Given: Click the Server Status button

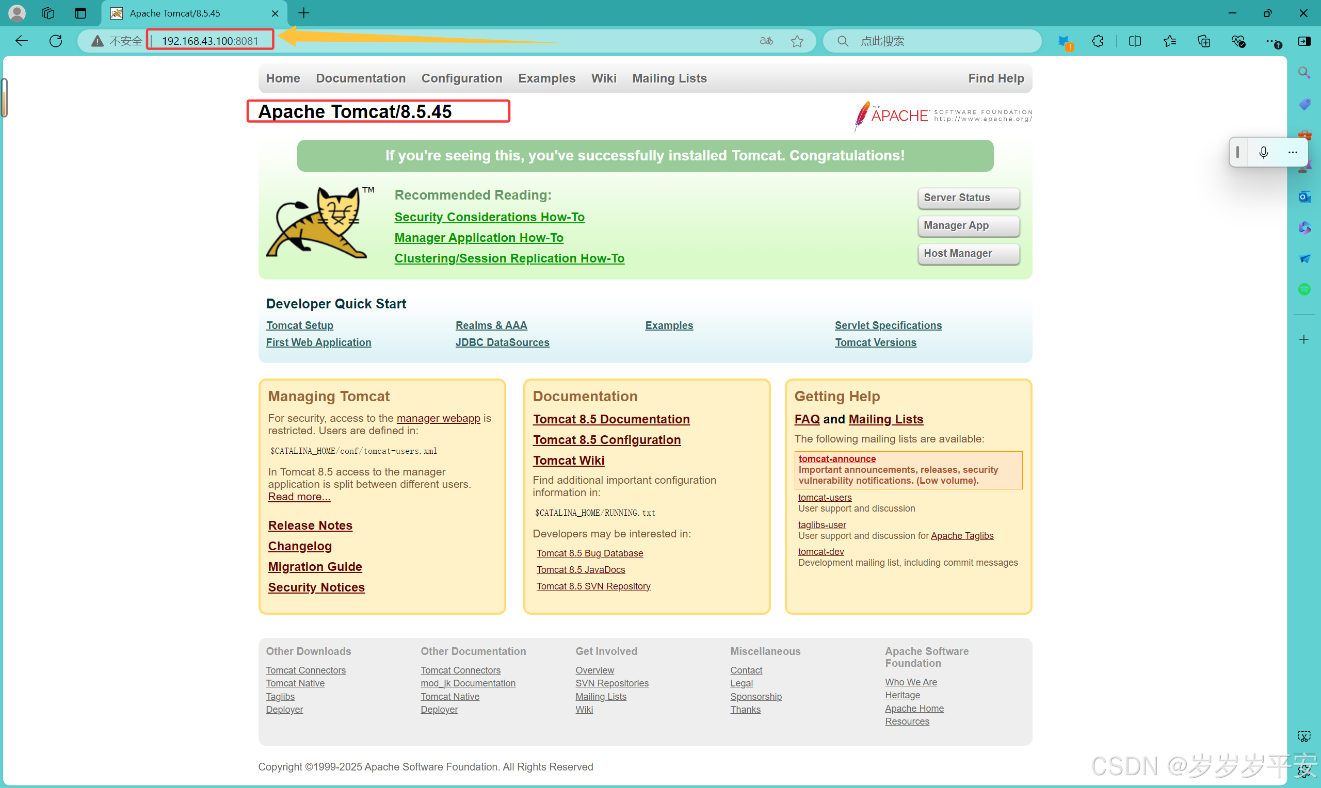Looking at the screenshot, I should [969, 198].
